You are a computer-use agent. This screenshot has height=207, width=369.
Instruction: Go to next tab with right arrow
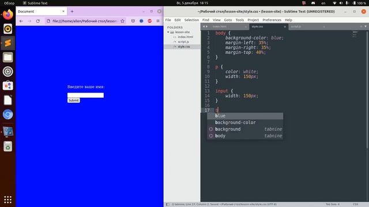click(x=207, y=26)
